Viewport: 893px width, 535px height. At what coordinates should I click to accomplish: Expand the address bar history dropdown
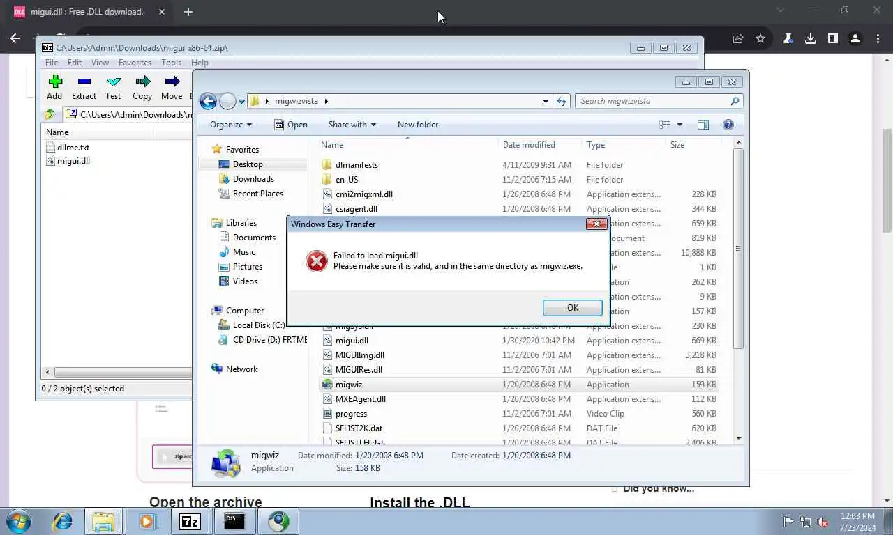click(546, 102)
